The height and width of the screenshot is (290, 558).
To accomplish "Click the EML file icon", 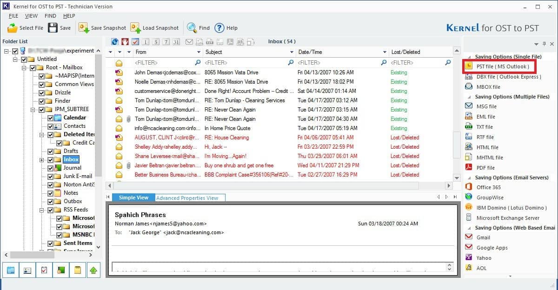I will [x=469, y=117].
